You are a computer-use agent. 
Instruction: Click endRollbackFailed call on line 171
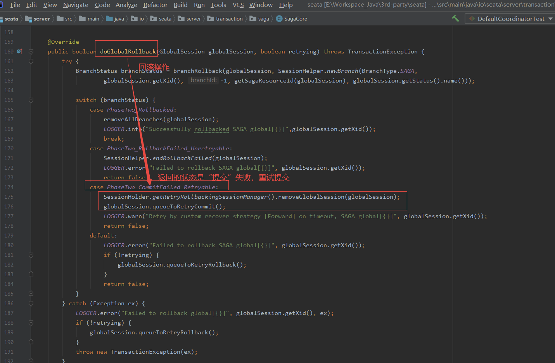pyautogui.click(x=182, y=158)
